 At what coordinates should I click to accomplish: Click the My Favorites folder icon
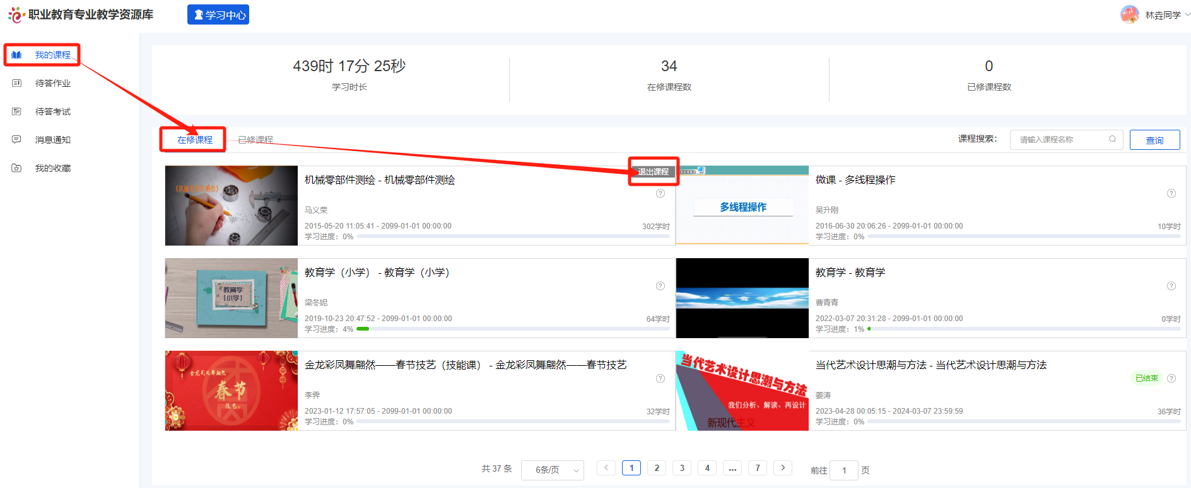point(17,168)
